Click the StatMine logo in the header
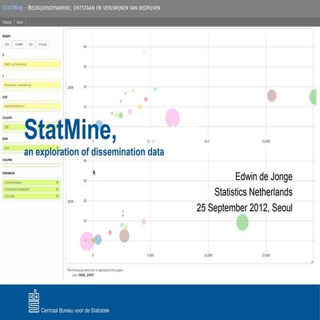The image size is (320, 320). pyautogui.click(x=13, y=8)
